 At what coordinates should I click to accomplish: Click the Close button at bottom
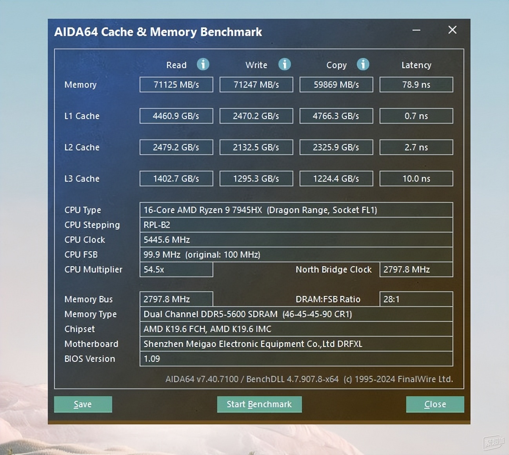point(435,404)
